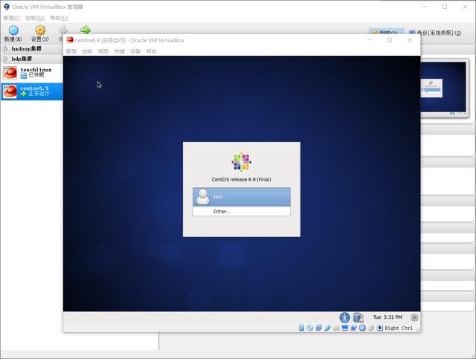Expand the hadoop集群 group
Viewport: 476px width, 359px height.
pos(5,48)
